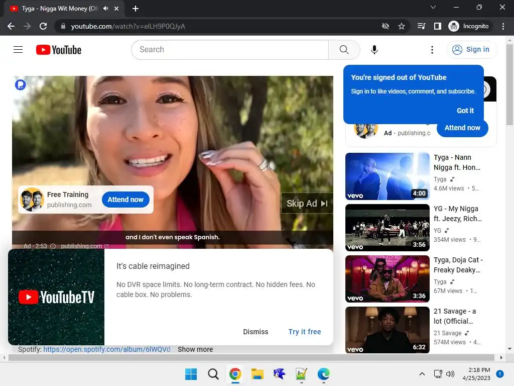Go forward with the browser forward arrow
514x386 pixels.
[x=27, y=26]
